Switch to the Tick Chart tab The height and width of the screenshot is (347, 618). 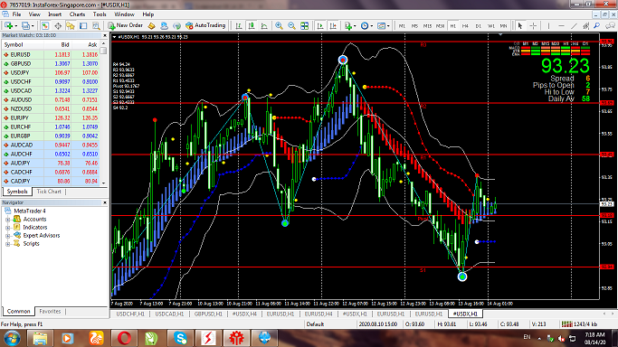tap(49, 192)
